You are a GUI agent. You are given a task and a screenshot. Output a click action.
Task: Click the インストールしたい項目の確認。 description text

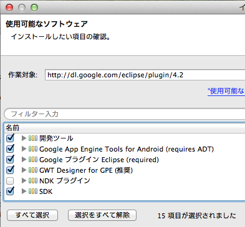pyautogui.click(x=60, y=37)
